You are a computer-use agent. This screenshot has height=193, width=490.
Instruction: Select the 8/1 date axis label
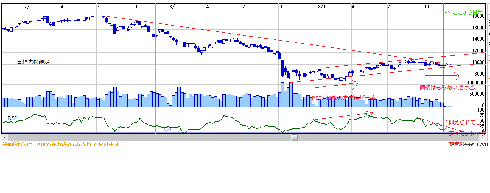tap(173, 7)
